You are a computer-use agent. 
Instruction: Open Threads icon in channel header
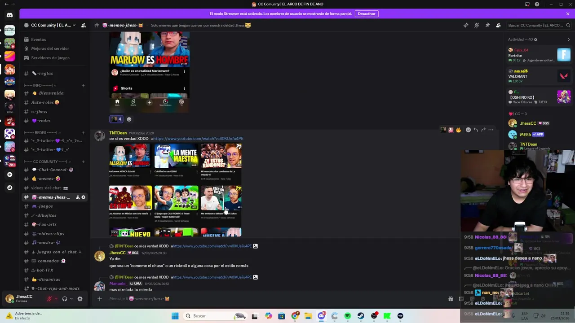[466, 25]
